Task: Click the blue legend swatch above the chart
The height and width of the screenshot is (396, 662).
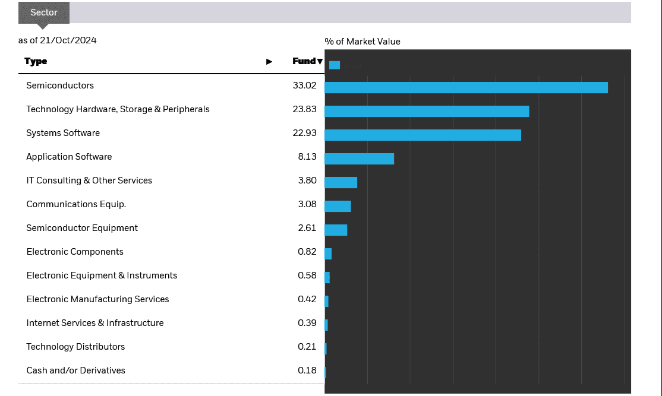Action: 335,65
